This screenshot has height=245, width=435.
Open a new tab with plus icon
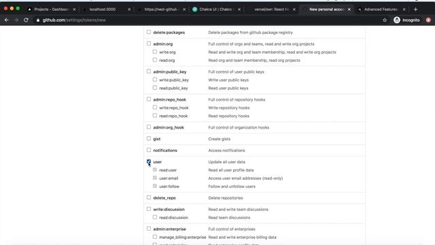(x=415, y=10)
